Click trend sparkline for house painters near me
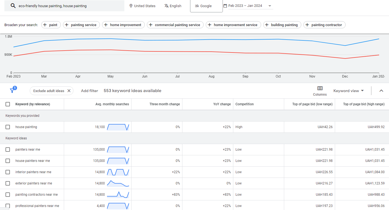This screenshot has width=389, height=210. 118,161
